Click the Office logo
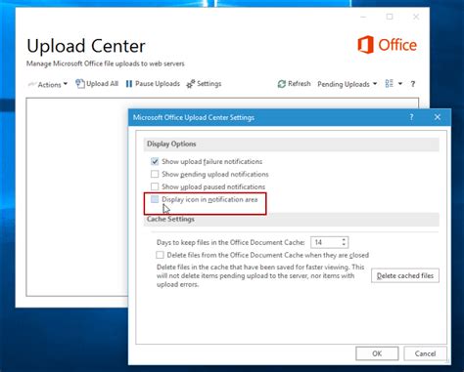 click(x=387, y=45)
